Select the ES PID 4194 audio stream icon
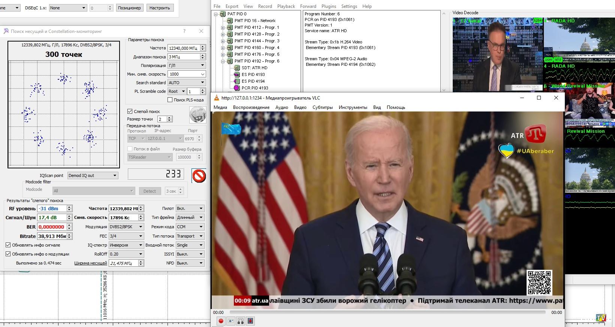 point(237,81)
